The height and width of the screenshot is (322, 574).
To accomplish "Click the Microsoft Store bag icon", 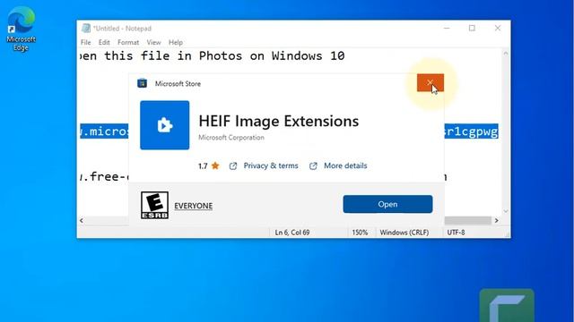I will pos(142,83).
